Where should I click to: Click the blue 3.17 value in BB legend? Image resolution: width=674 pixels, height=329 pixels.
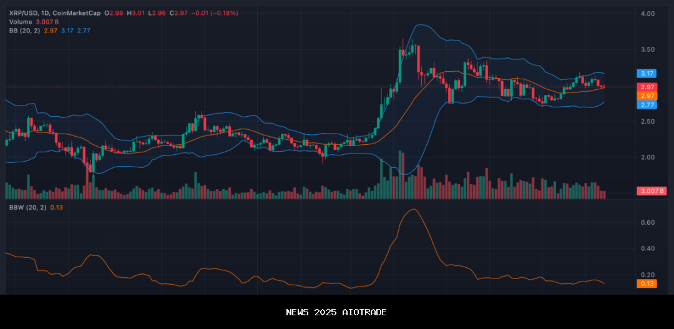(x=67, y=31)
